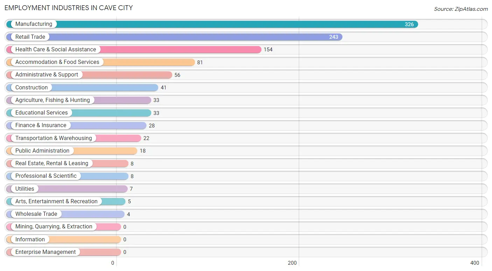This screenshot has width=492, height=271.
Task: Click the Retail Trade label
Action: point(30,37)
